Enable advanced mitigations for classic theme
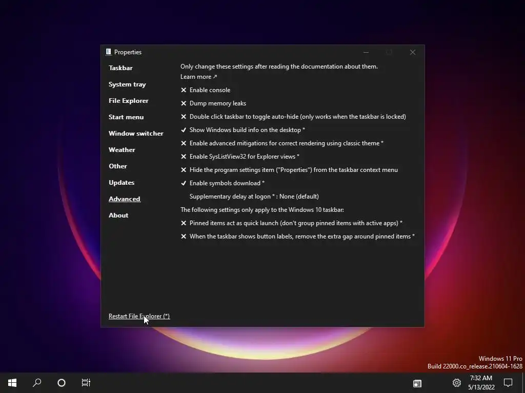 pyautogui.click(x=282, y=143)
